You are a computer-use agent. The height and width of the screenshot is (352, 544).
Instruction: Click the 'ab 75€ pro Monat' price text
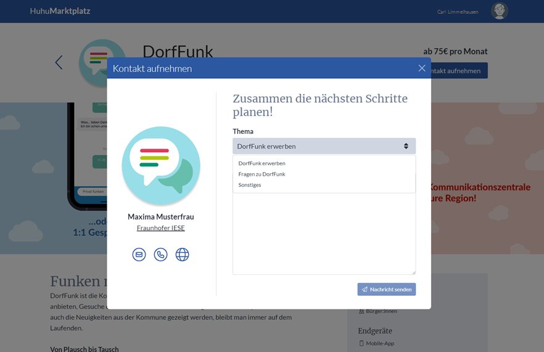pyautogui.click(x=455, y=51)
